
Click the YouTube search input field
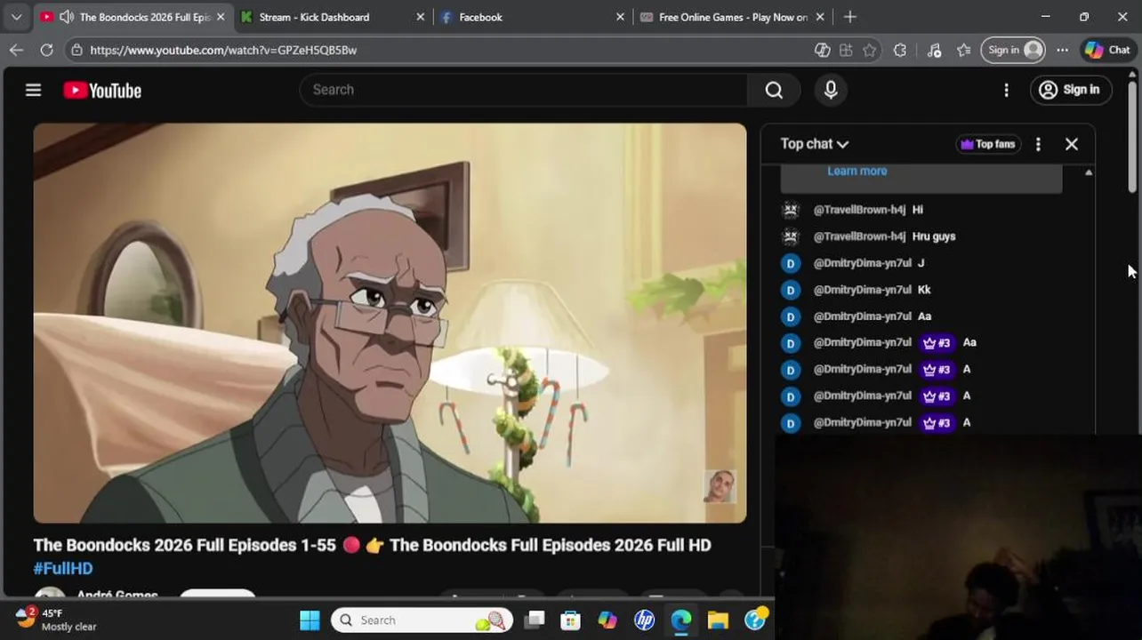point(524,90)
